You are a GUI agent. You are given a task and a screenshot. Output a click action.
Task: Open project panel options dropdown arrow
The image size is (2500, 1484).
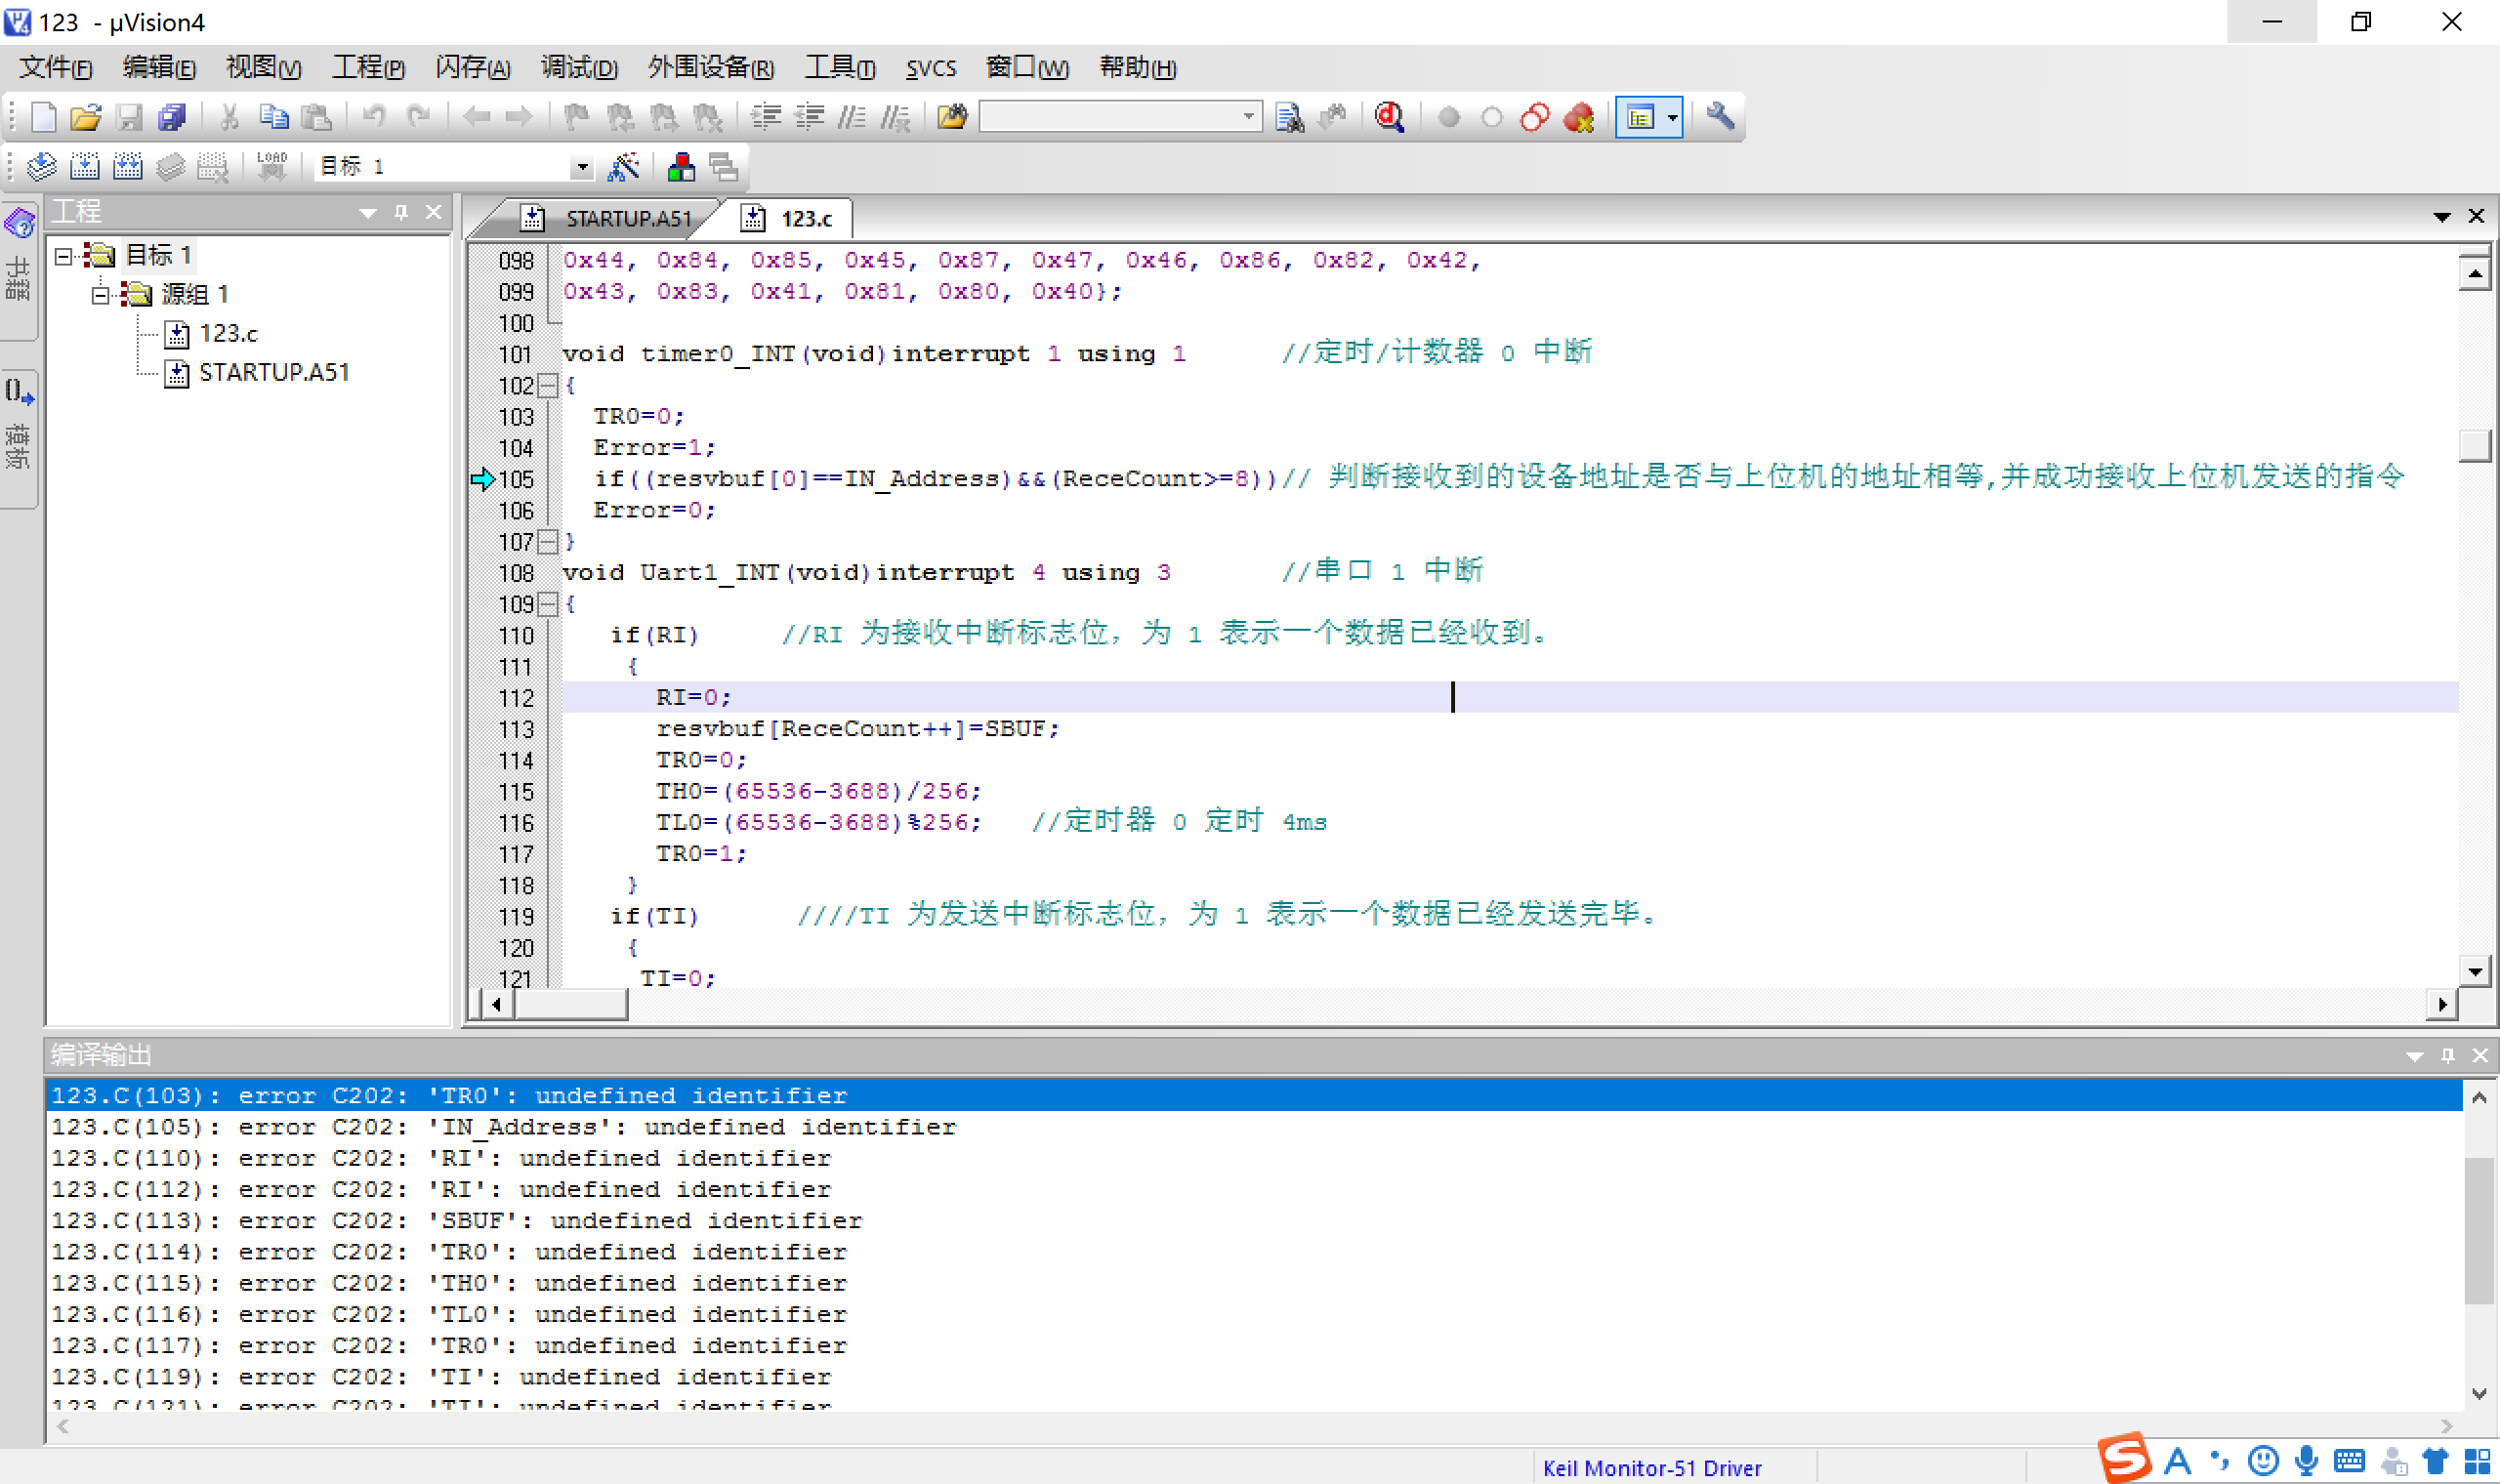368,212
